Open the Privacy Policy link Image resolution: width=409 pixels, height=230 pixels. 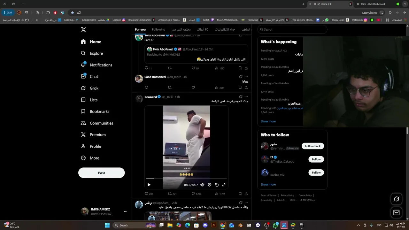(288, 195)
